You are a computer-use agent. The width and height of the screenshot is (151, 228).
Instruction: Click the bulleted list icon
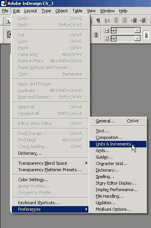tap(116, 20)
